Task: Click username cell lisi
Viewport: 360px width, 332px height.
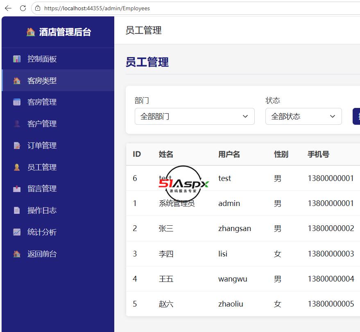Action: point(223,254)
